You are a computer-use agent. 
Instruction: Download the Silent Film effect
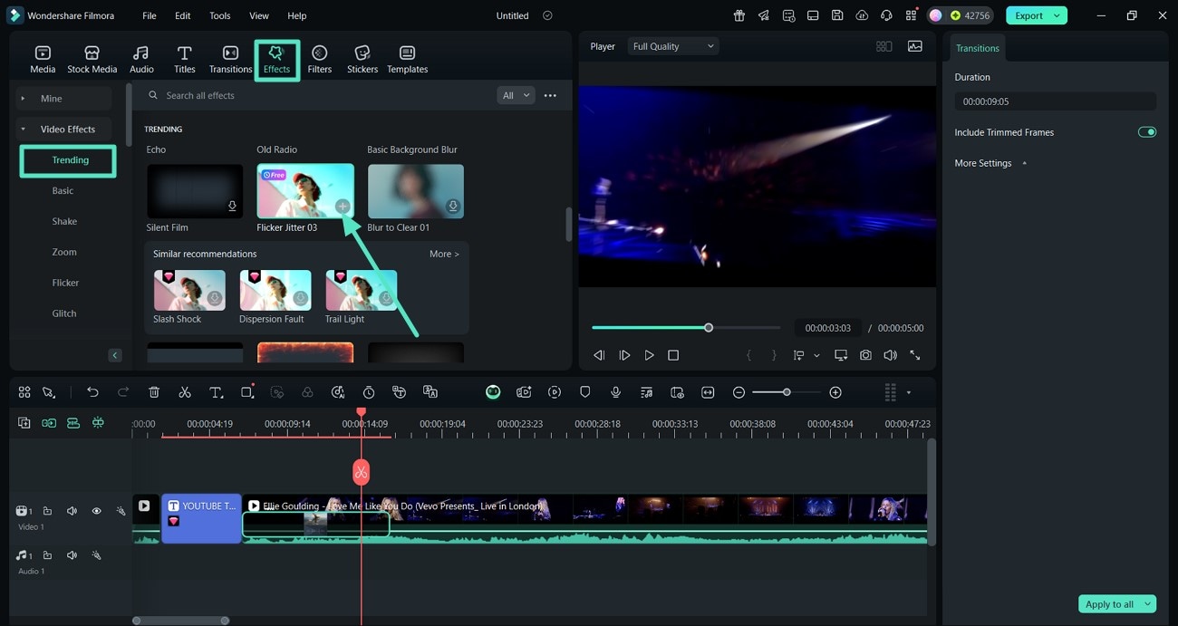click(232, 207)
